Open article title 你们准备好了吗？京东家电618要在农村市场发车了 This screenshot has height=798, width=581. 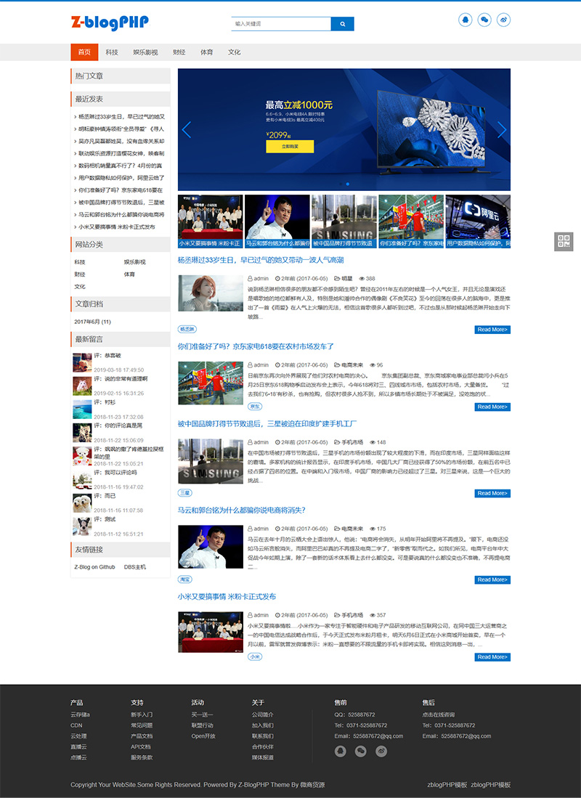click(256, 346)
